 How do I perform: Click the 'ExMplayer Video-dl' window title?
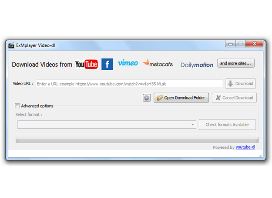(x=36, y=45)
